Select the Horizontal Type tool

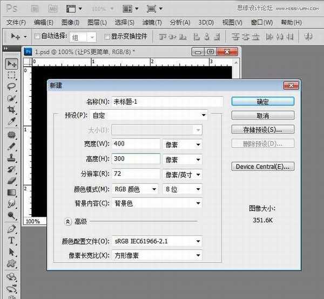point(11,241)
